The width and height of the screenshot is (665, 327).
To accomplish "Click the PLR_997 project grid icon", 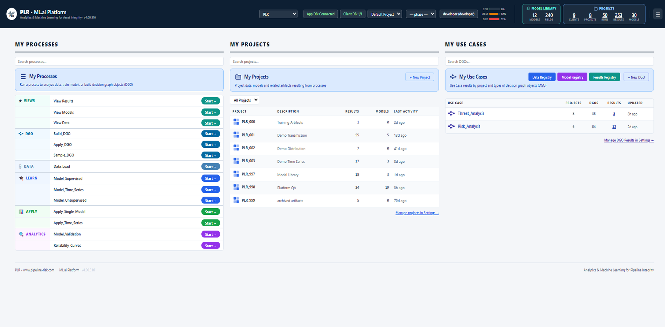I will pos(236,174).
